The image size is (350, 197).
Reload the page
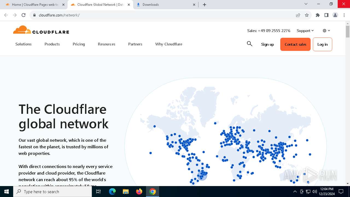point(24,15)
